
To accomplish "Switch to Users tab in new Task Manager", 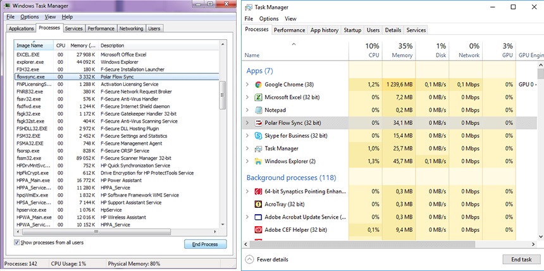I will point(373,30).
